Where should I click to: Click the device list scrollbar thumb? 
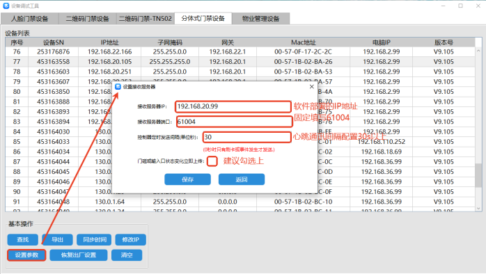tap(478, 175)
